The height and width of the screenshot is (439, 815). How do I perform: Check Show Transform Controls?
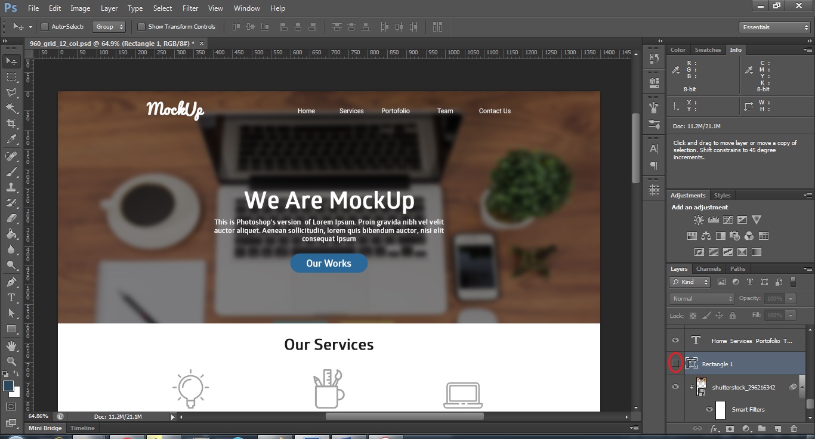tap(141, 27)
